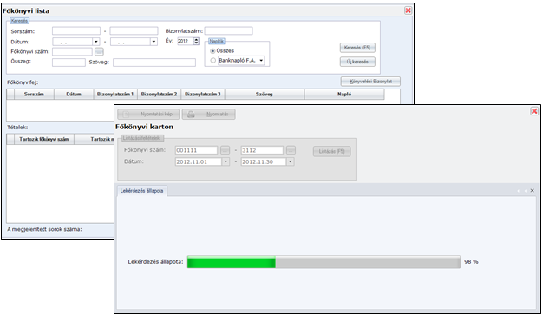
Task: Click the browse button after the 001111 field
Action: tap(226, 150)
